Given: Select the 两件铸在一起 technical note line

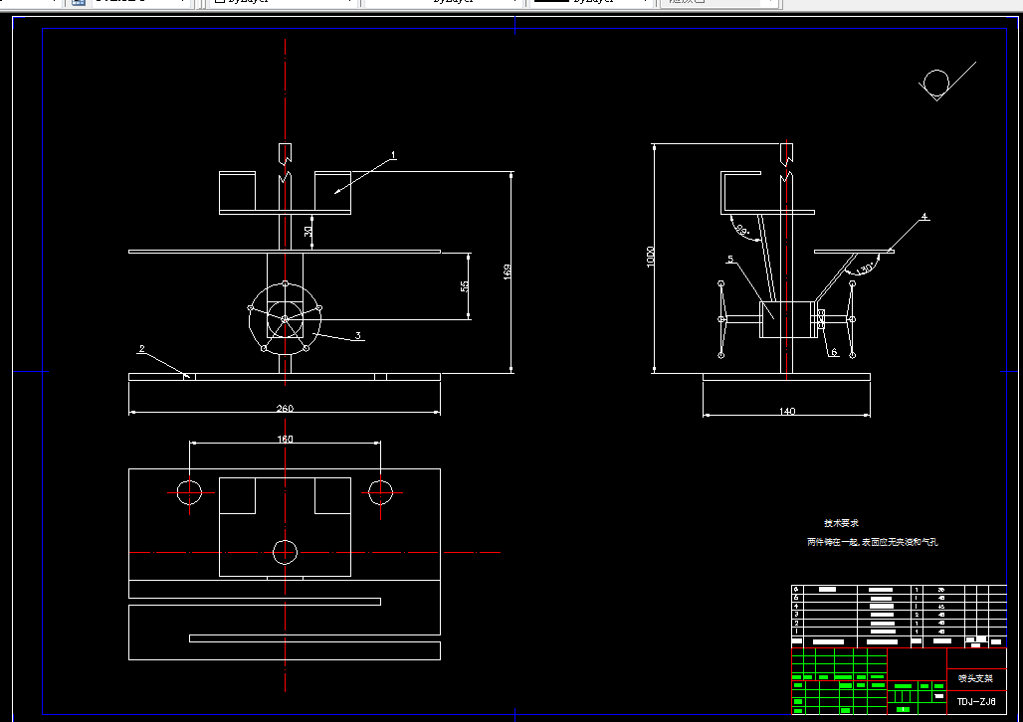Looking at the screenshot, I should pos(873,542).
